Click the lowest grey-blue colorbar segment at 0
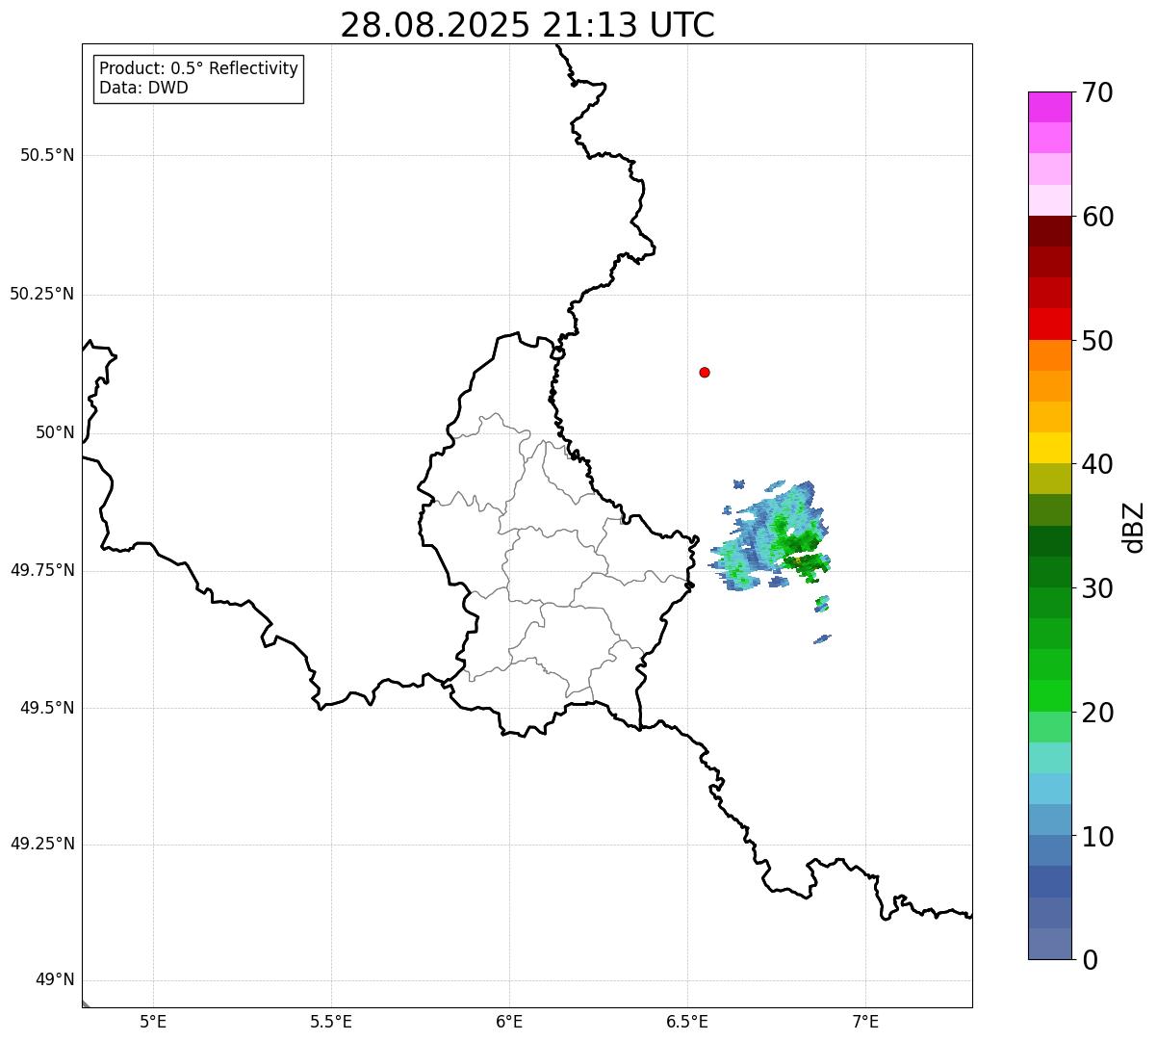Screen dimensions: 1157x1041 click(x=1049, y=944)
